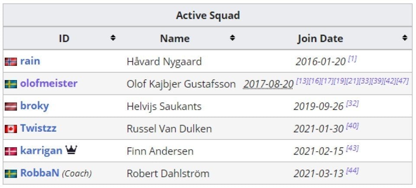Open reference [47] in olofmeister's row
Image resolution: width=416 pixels, height=188 pixels.
coord(402,81)
